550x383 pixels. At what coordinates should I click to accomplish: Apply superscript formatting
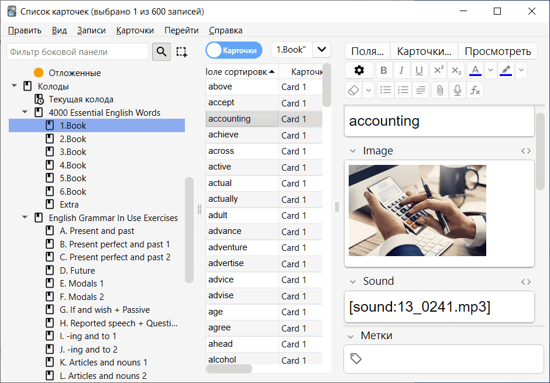[x=438, y=71]
